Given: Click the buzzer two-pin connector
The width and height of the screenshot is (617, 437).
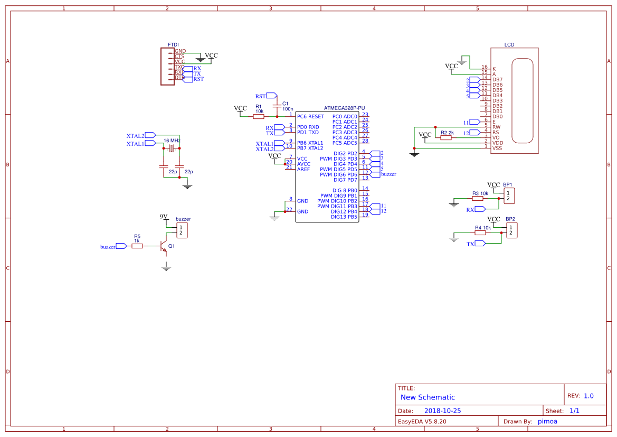Looking at the screenshot, I should (181, 230).
